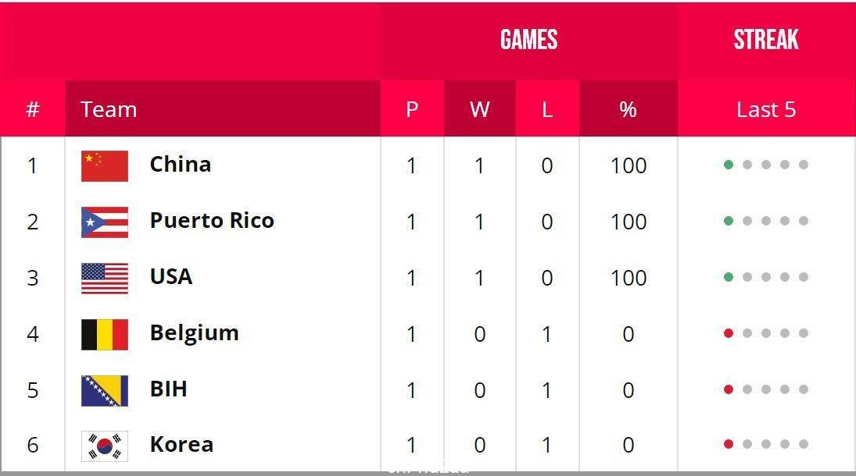
Task: Open the Puerto Rico team link
Action: 212,221
